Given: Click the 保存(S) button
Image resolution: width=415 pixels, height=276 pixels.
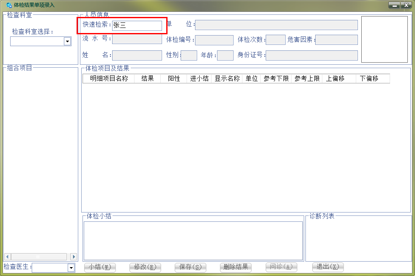Looking at the screenshot, I should [x=190, y=267].
